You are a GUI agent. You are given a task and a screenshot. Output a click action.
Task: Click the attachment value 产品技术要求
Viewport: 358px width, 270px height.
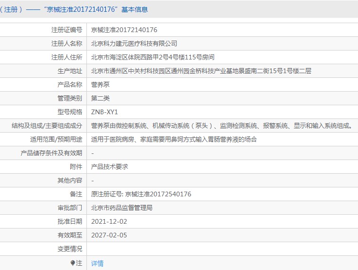point(110,167)
